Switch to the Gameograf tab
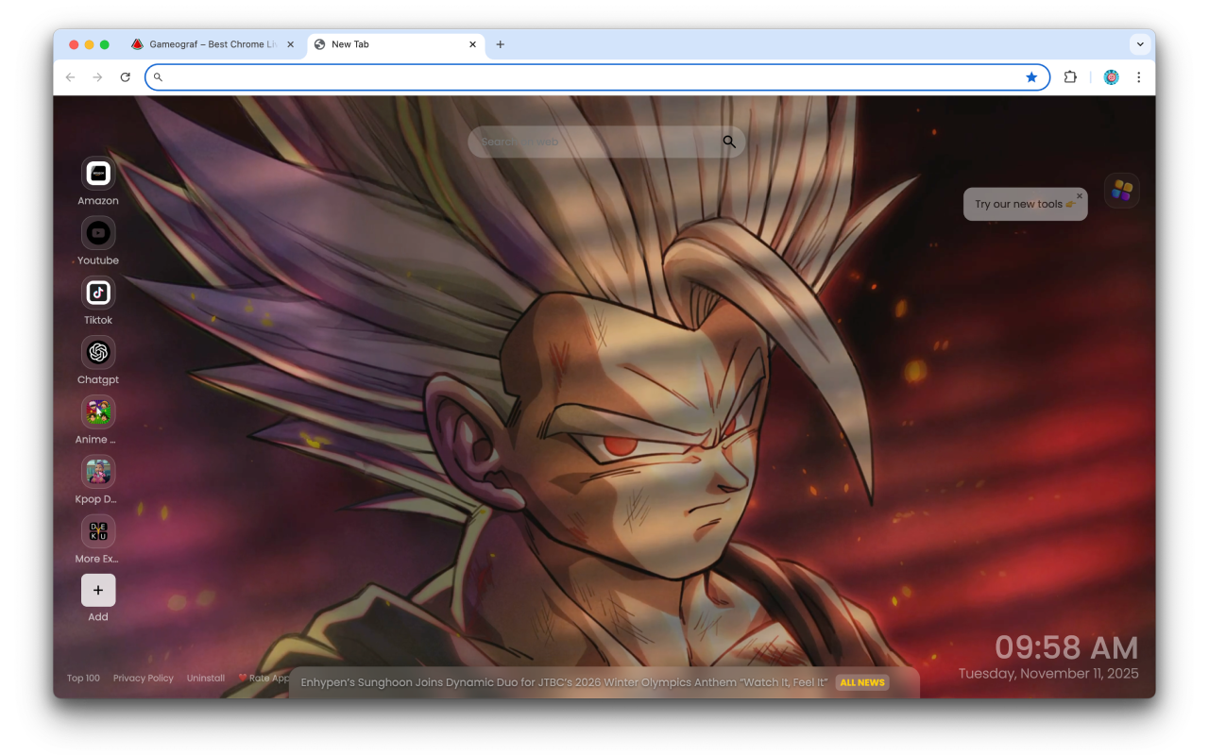The image size is (1209, 755). coord(213,44)
